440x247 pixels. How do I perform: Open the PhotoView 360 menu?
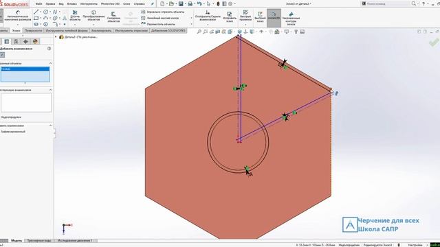(110, 4)
